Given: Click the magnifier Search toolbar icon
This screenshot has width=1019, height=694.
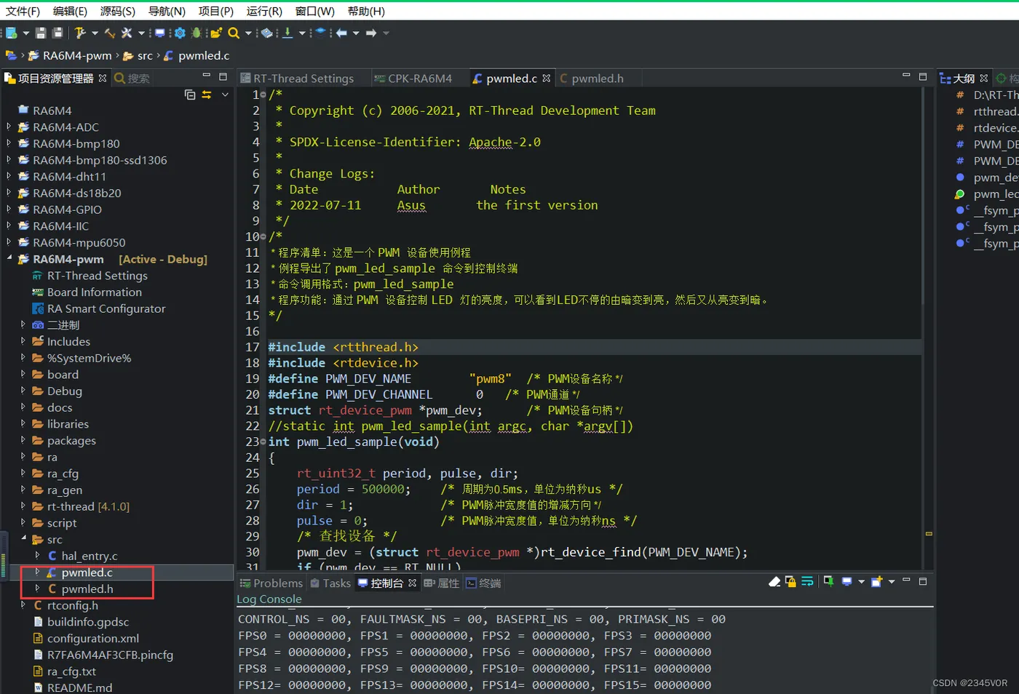Looking at the screenshot, I should click(234, 33).
